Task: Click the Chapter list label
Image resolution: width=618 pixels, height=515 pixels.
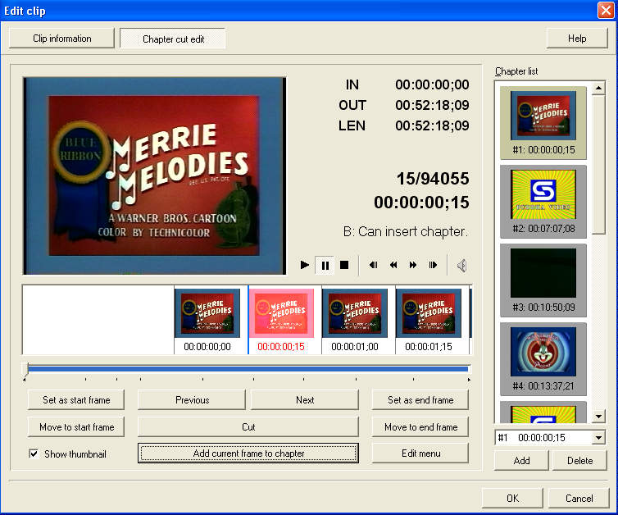Action: [x=516, y=71]
